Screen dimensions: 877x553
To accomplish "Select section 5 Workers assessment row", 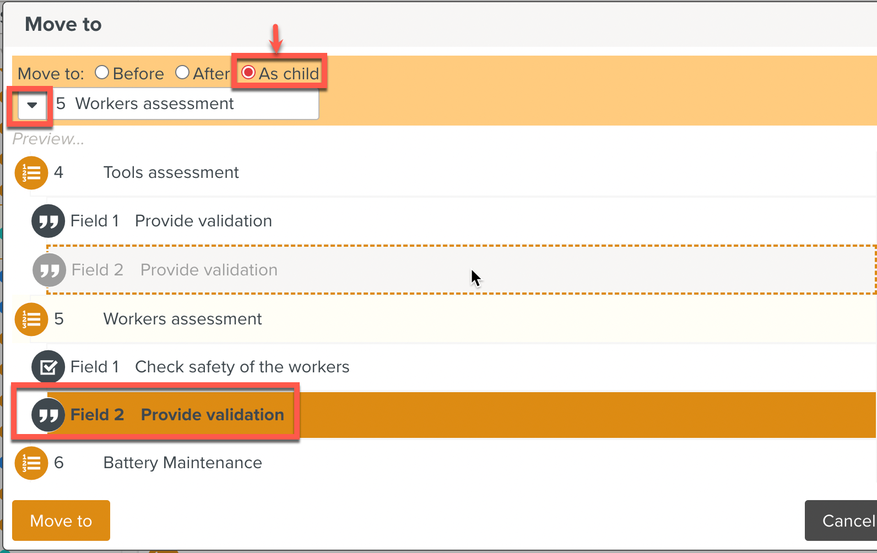I will click(182, 319).
